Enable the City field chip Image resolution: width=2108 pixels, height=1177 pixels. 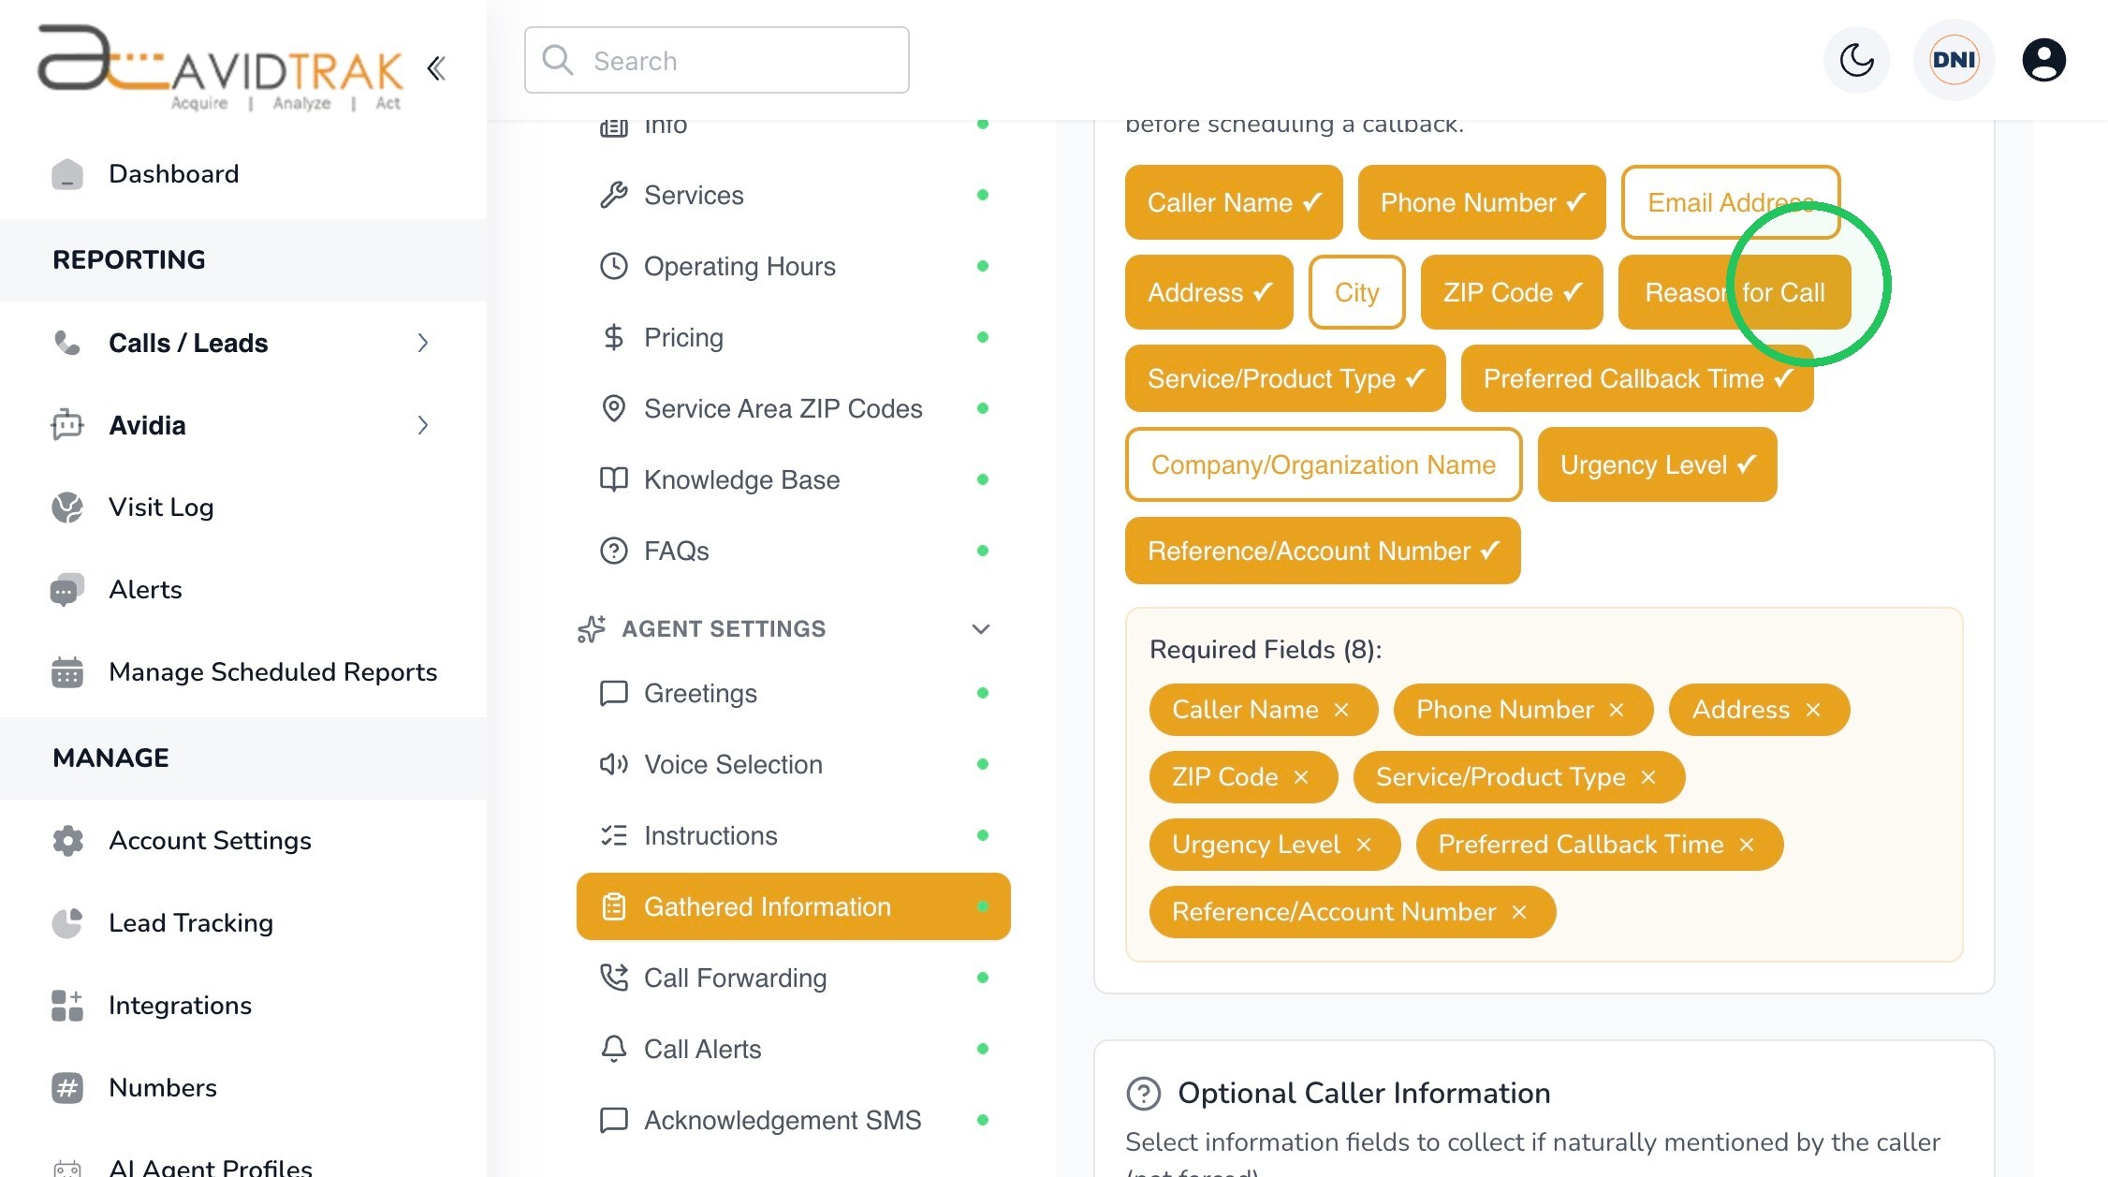click(1356, 292)
